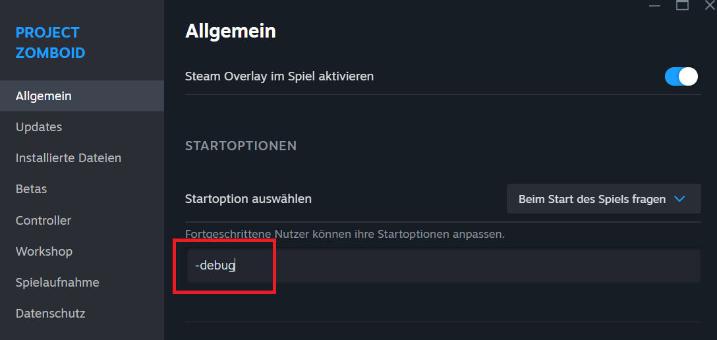Open the Spielaufnahme settings
Image resolution: width=717 pixels, height=340 pixels.
pyautogui.click(x=57, y=283)
